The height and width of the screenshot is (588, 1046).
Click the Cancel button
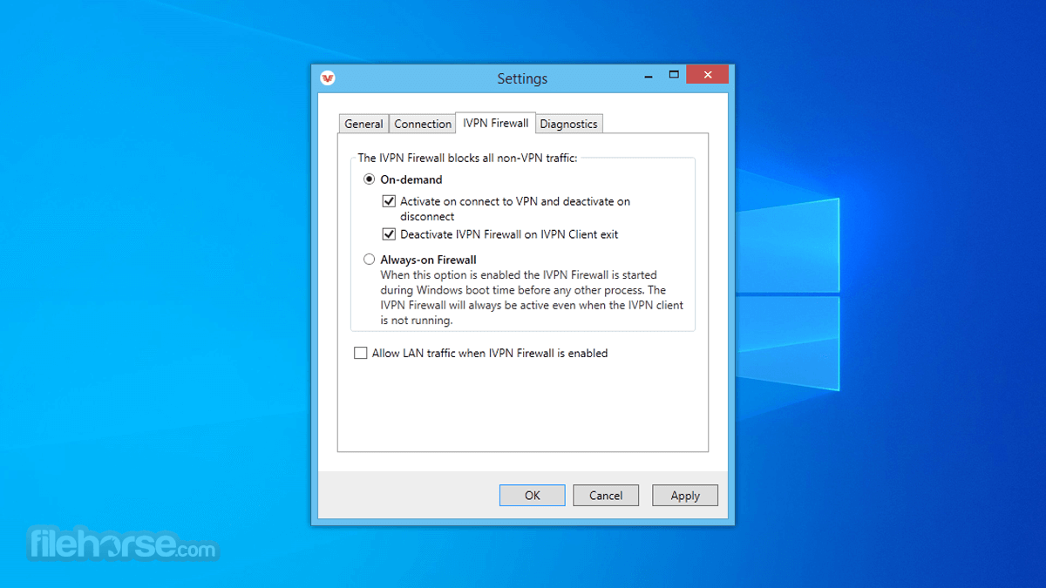606,496
